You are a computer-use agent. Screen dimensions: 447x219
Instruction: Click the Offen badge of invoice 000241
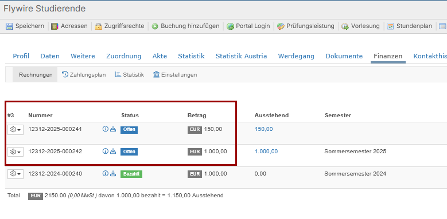(129, 130)
